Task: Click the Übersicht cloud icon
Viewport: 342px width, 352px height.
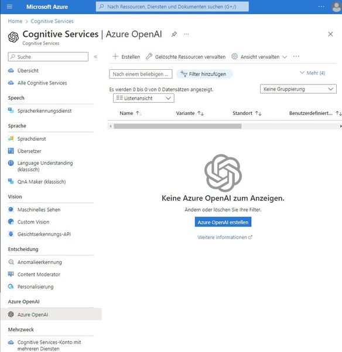Action: 11,70
